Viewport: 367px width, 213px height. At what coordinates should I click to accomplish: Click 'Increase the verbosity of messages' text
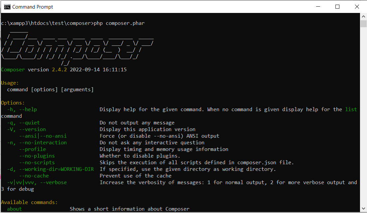pos(228,182)
